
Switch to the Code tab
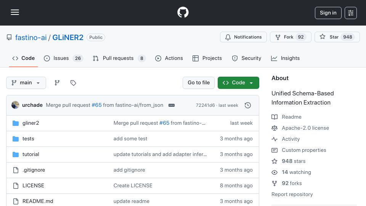coord(23,58)
